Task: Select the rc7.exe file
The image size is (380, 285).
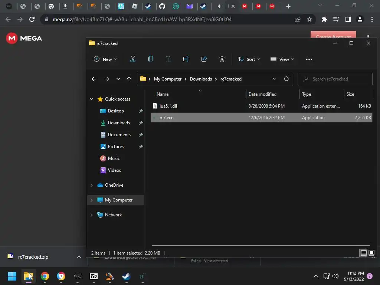Action: (262, 118)
